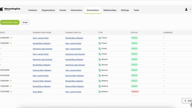Click Active status badge in 11/09/1991 row

click(134, 43)
